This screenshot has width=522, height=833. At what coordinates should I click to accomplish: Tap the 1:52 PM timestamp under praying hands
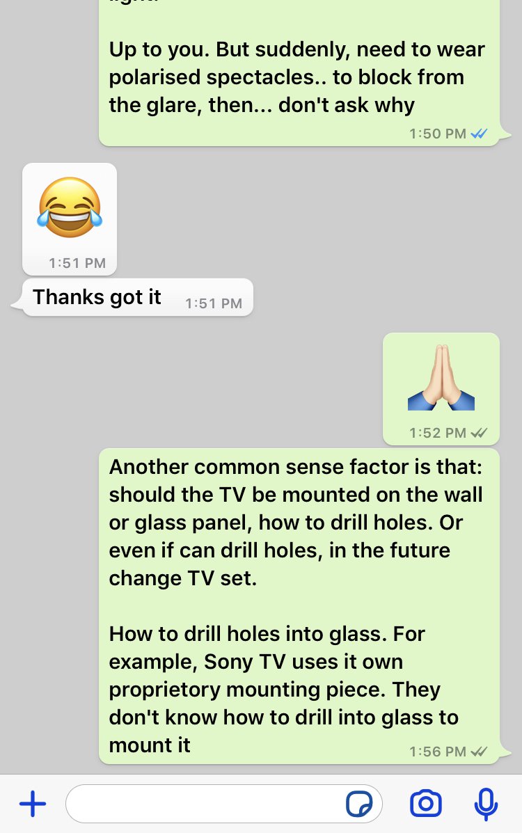[x=438, y=432]
